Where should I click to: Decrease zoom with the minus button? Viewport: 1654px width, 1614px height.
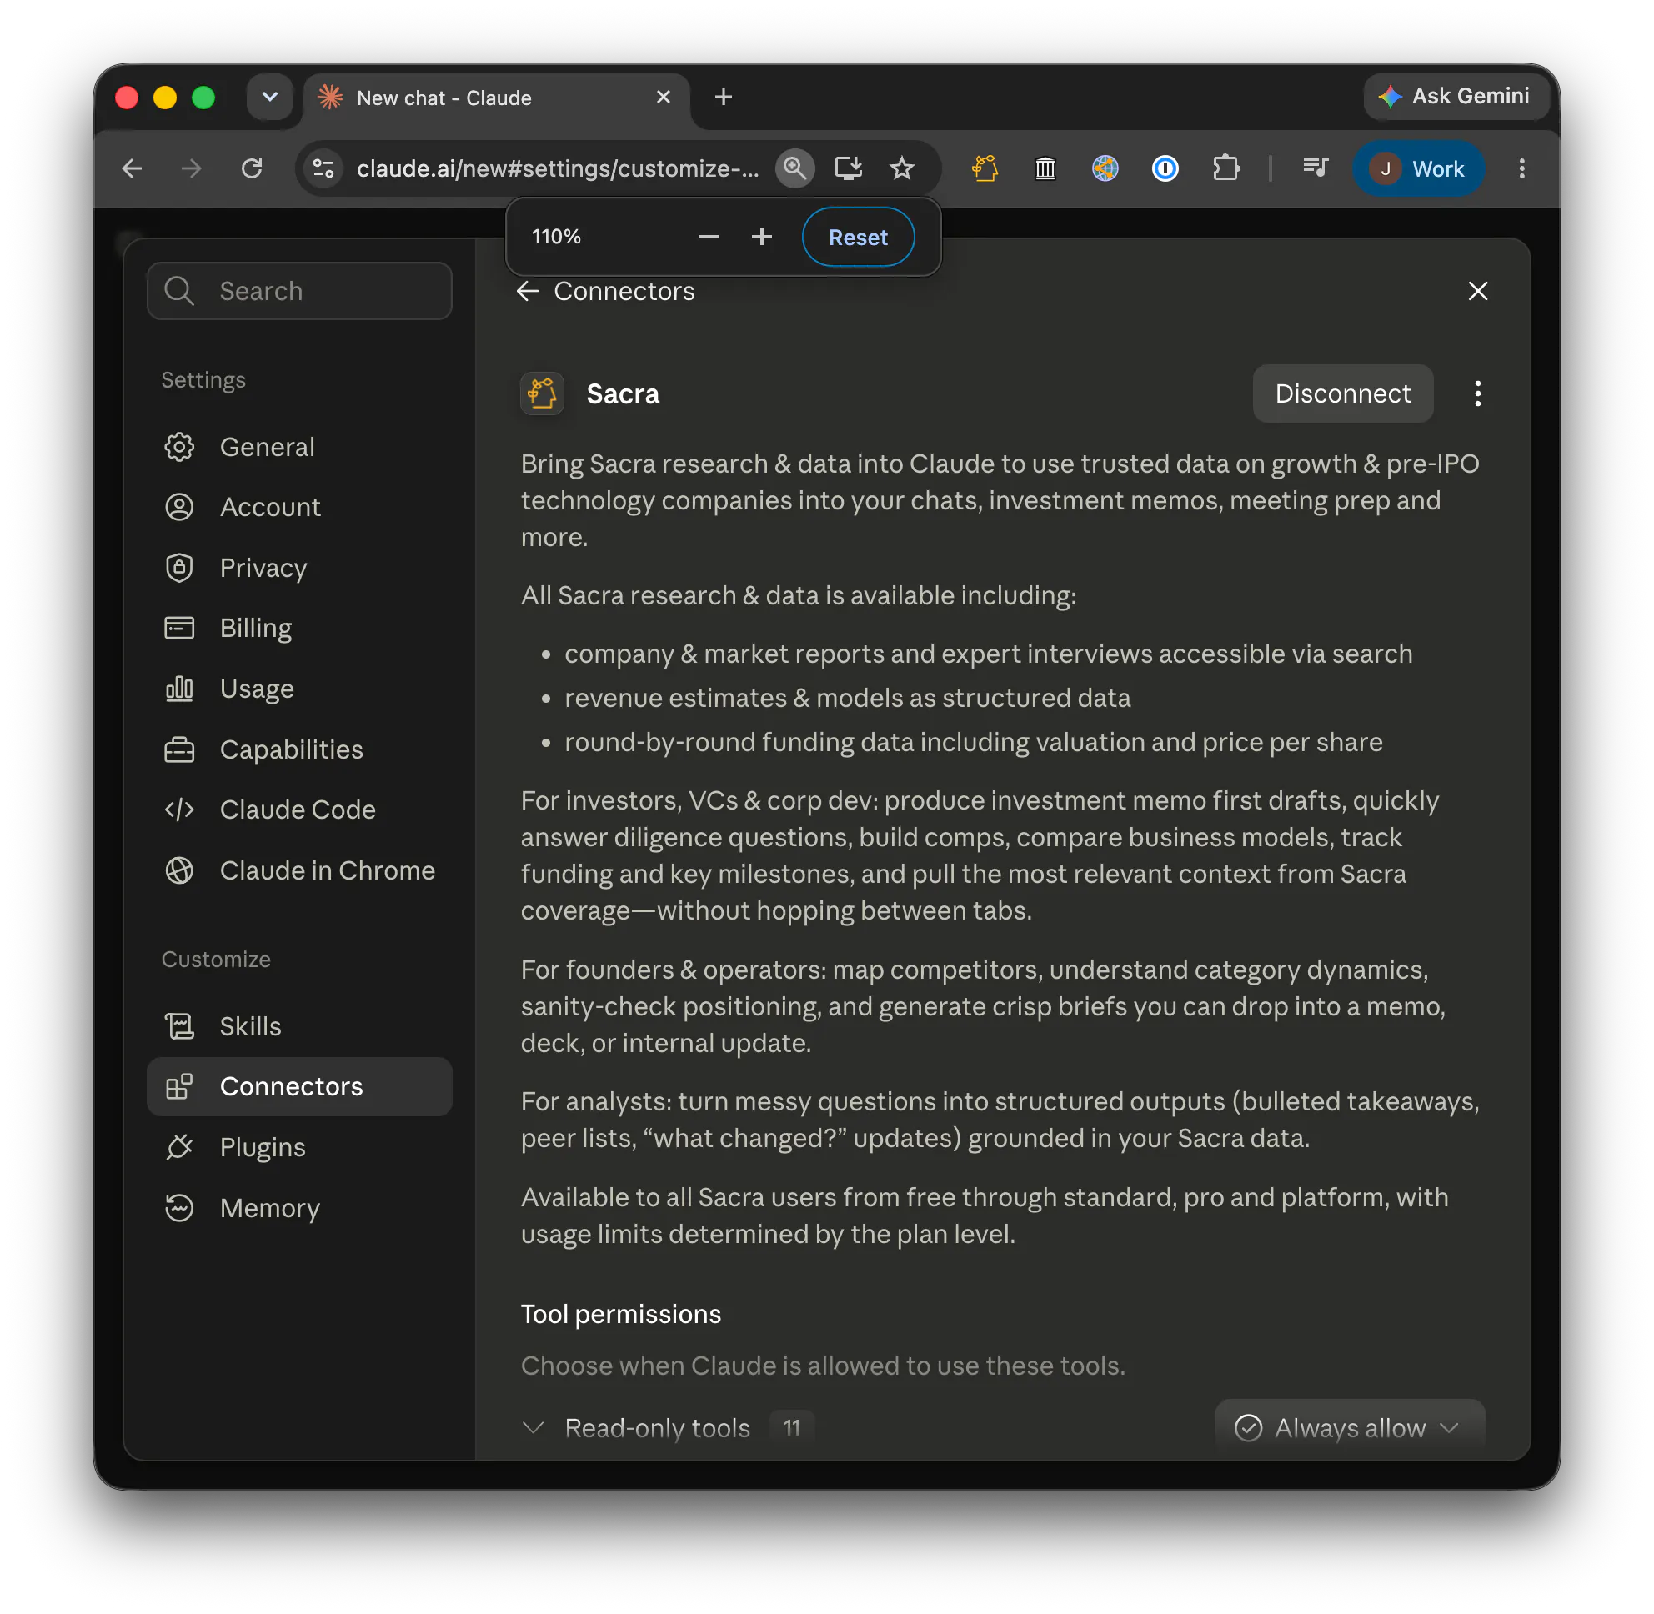click(708, 237)
